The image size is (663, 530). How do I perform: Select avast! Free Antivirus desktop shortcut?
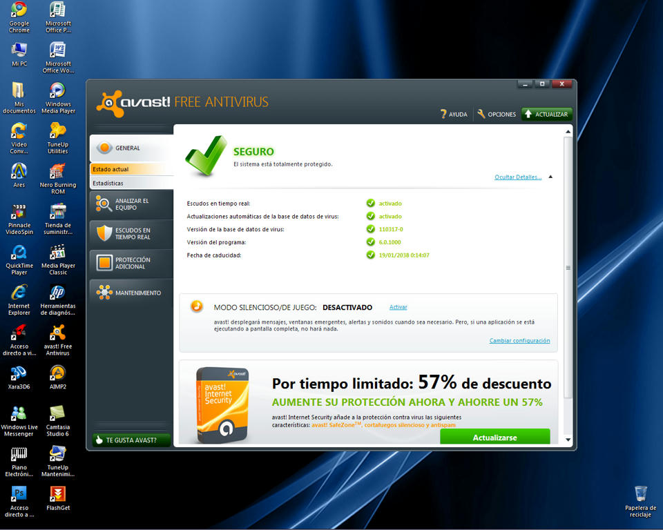click(58, 340)
